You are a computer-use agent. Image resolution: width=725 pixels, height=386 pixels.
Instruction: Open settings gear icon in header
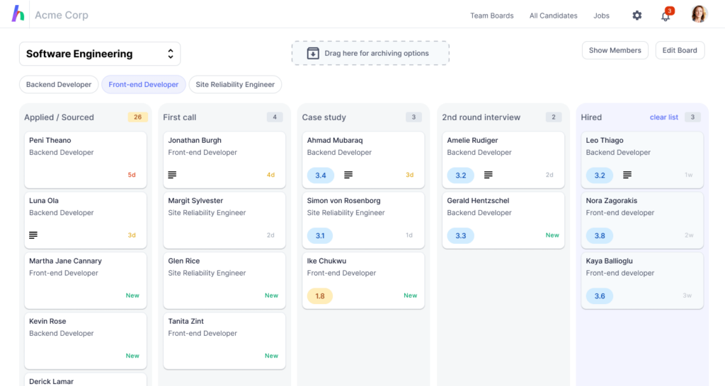636,16
